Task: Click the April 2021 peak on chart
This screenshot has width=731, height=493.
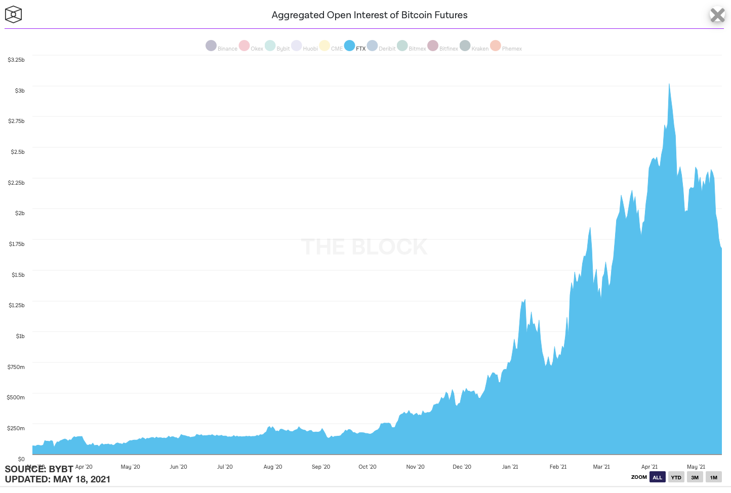Action: [x=669, y=84]
